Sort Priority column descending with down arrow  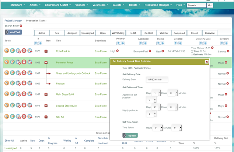point(122,44)
